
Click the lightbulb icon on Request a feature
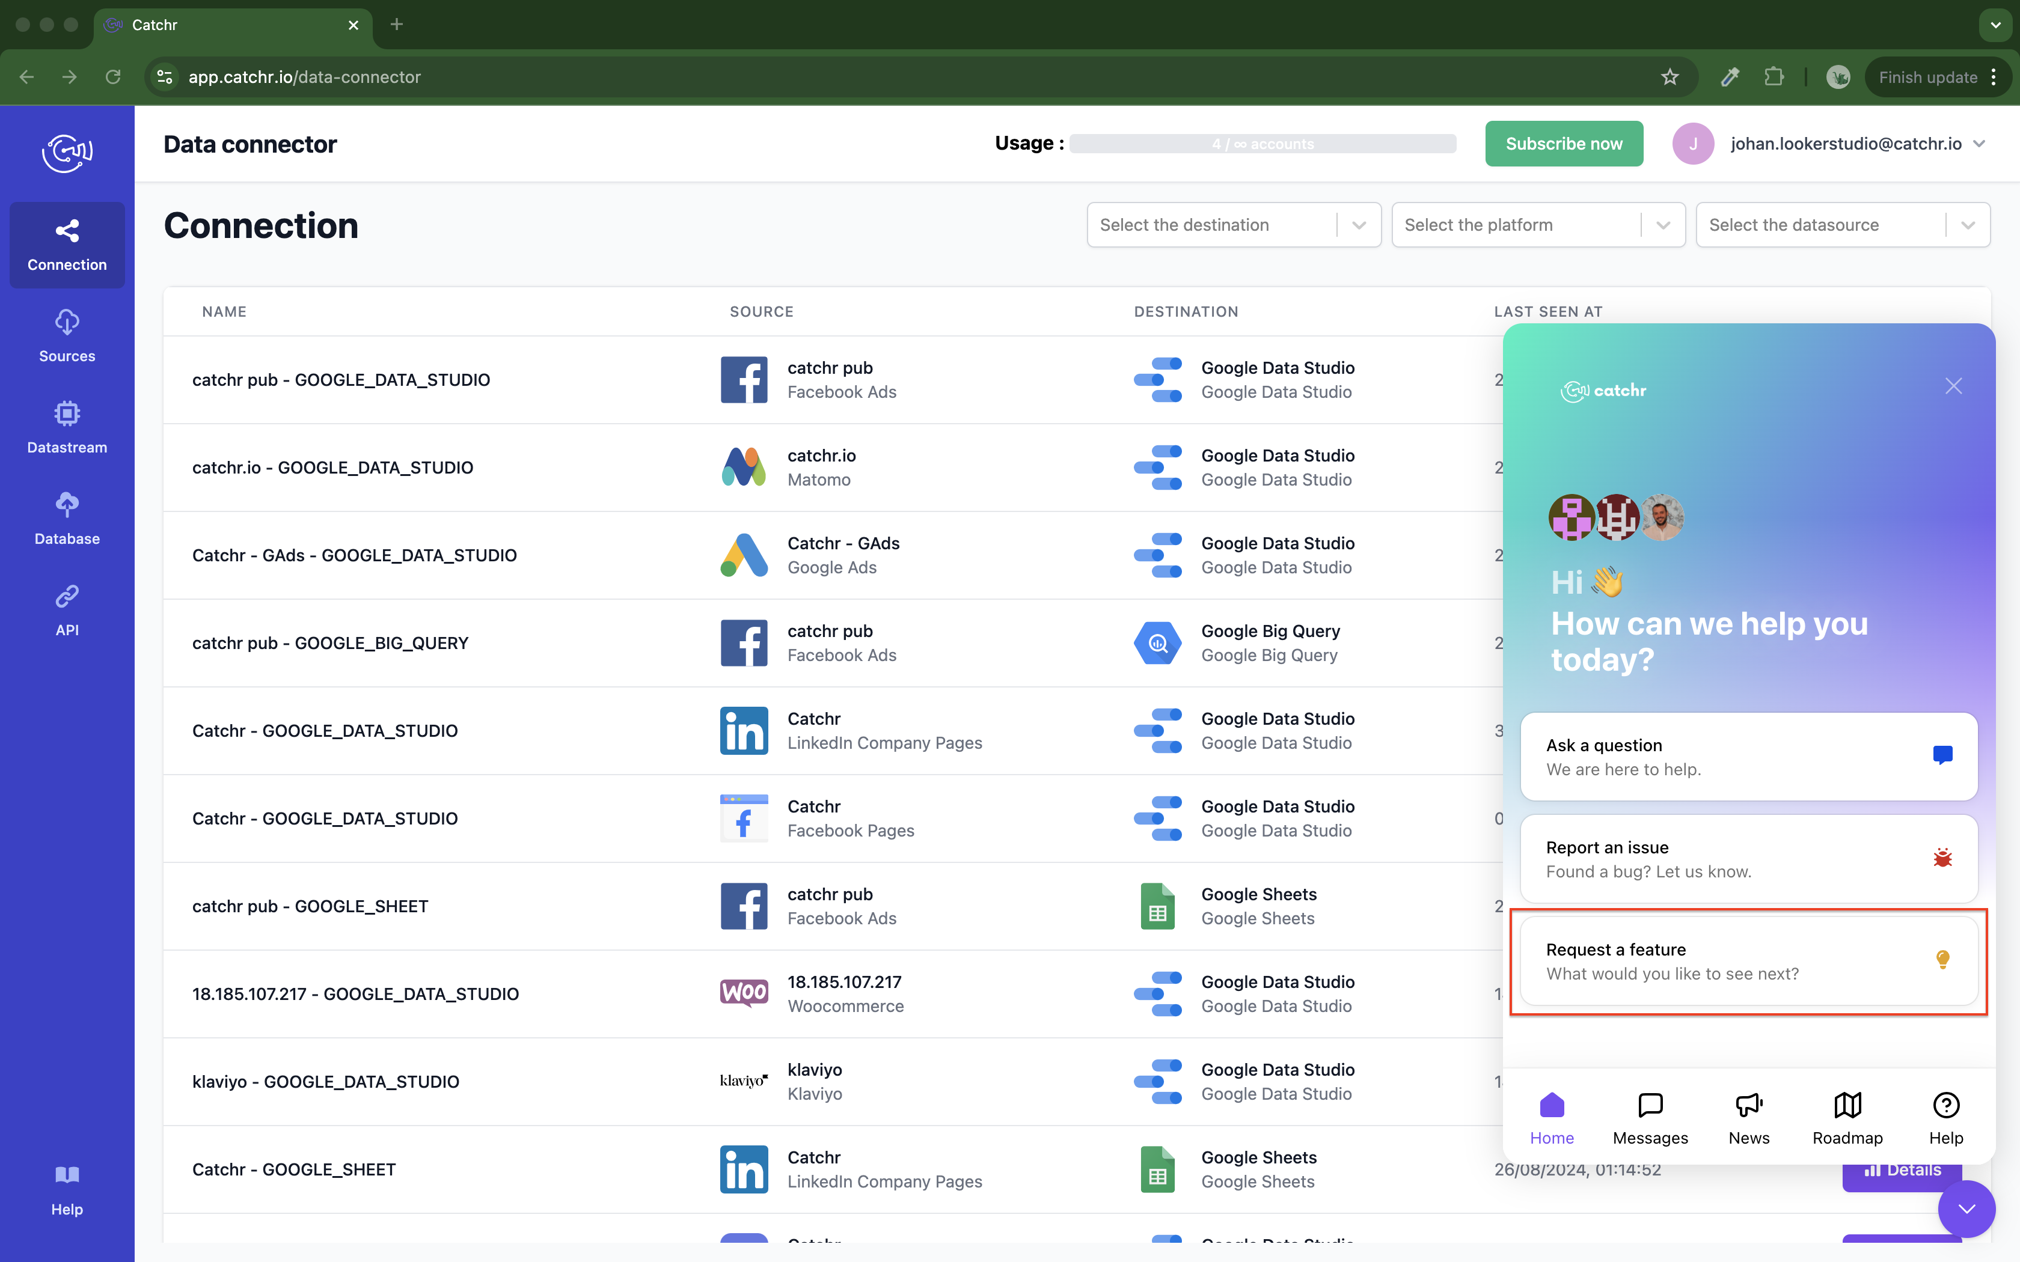click(1942, 960)
